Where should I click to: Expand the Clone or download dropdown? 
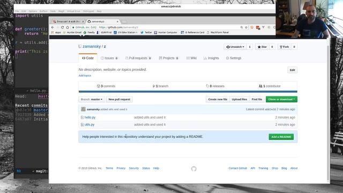281,99
